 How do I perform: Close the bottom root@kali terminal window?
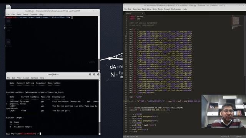(x=98, y=74)
